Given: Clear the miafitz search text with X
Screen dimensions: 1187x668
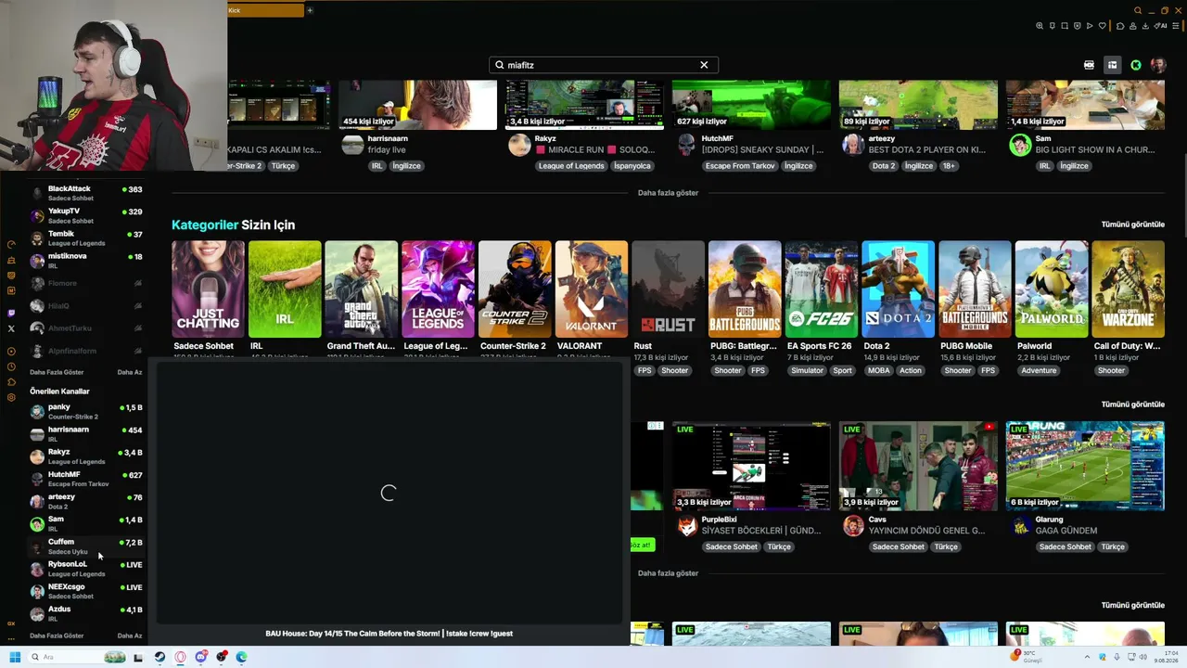Looking at the screenshot, I should pos(704,65).
